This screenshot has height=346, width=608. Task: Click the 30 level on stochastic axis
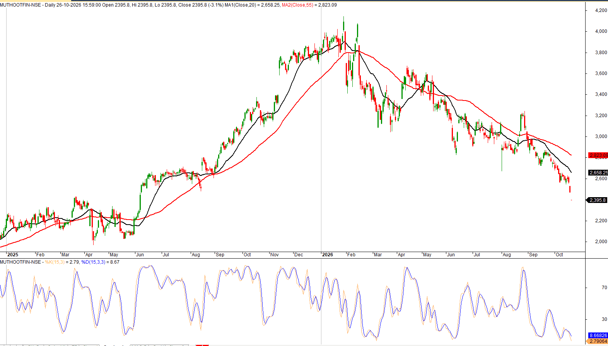(x=604, y=319)
